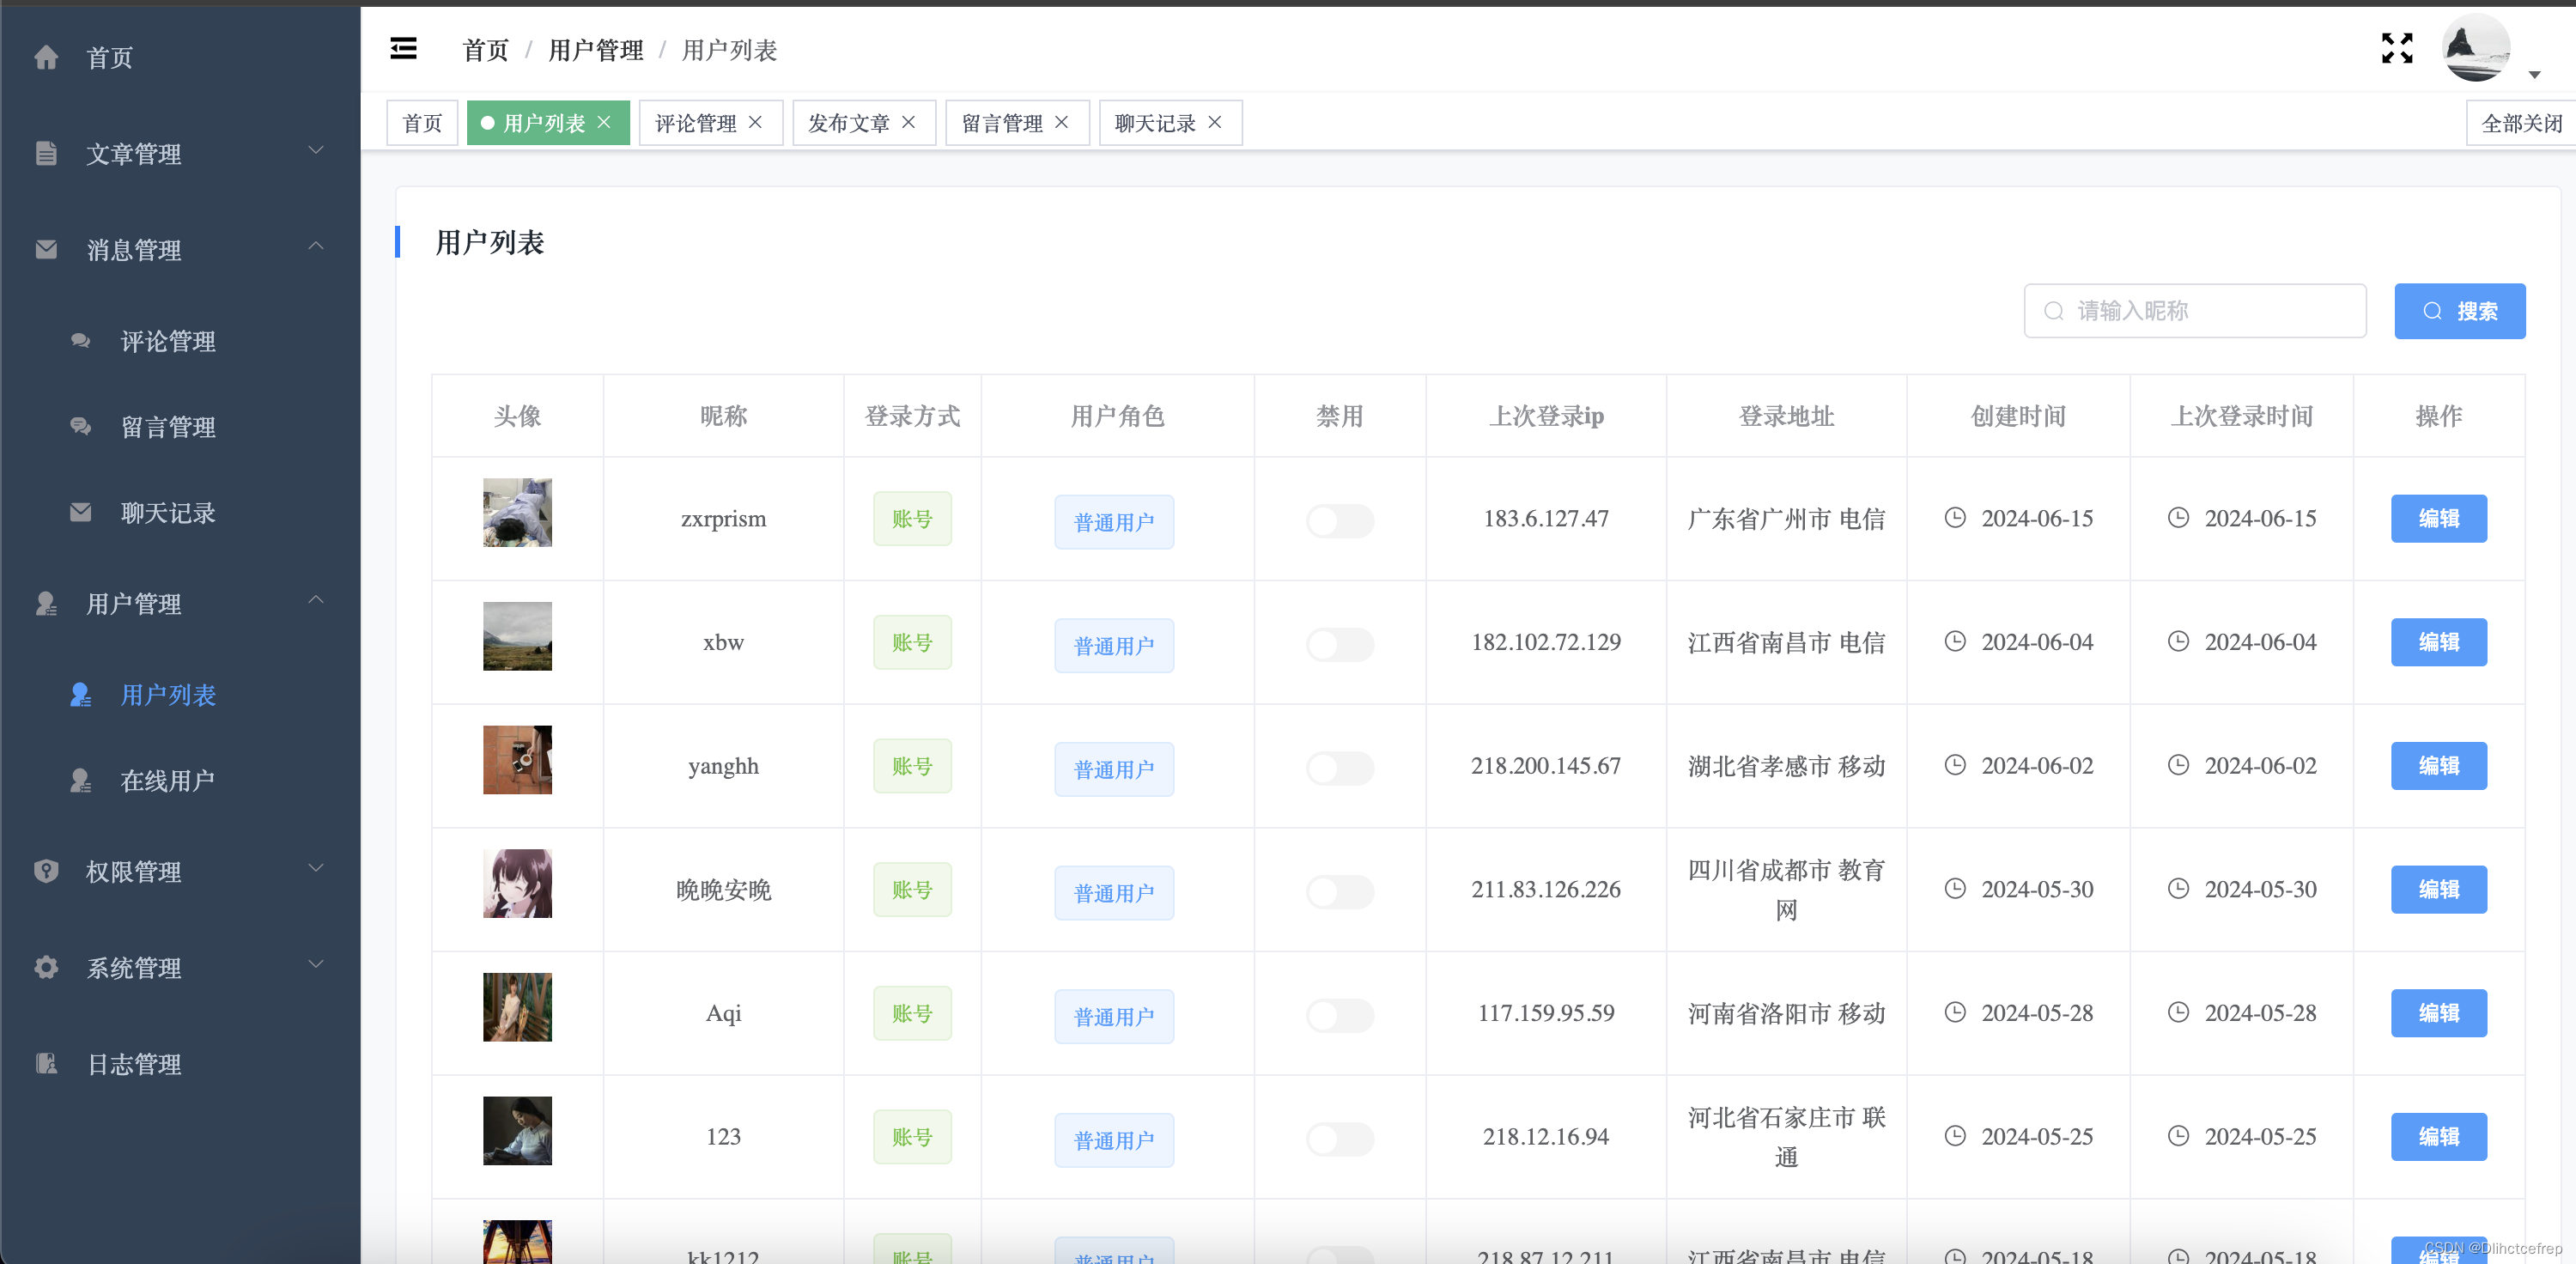Viewport: 2576px width, 1264px height.
Task: Toggle the 禁用 switch for user zxrprism
Action: pyautogui.click(x=1340, y=520)
